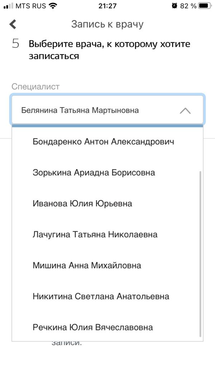Click the Белянина Татьяна Мартыновна field
This screenshot has height=382, width=215.
click(x=107, y=110)
